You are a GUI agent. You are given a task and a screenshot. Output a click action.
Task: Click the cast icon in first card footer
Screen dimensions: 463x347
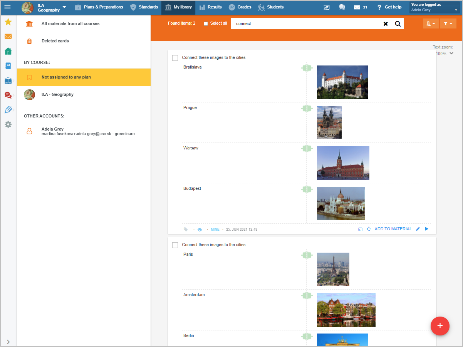[360, 229]
